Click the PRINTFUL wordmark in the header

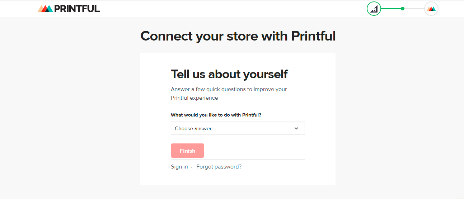point(77,9)
